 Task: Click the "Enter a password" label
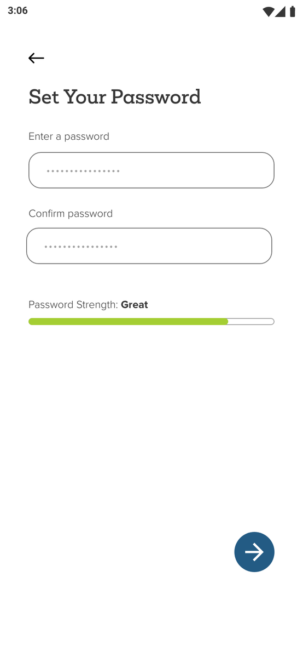(68, 136)
